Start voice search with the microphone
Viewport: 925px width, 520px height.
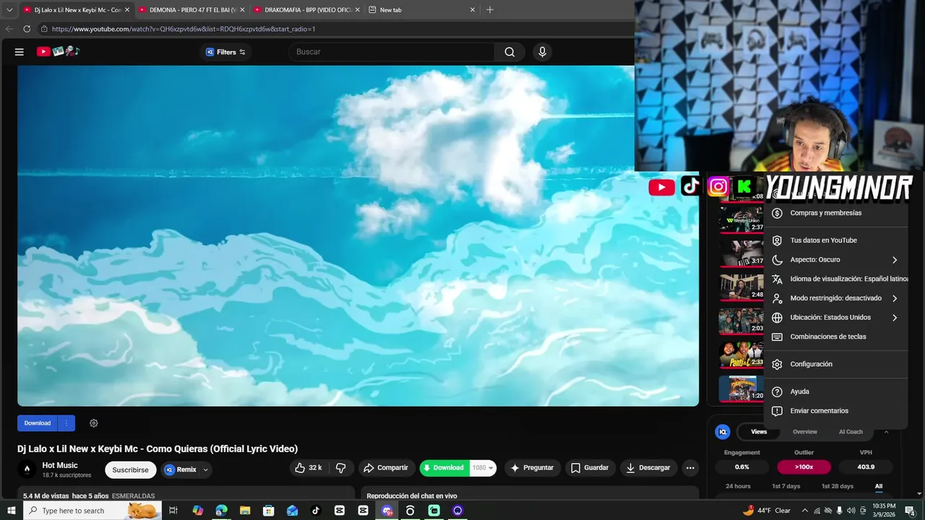542,52
